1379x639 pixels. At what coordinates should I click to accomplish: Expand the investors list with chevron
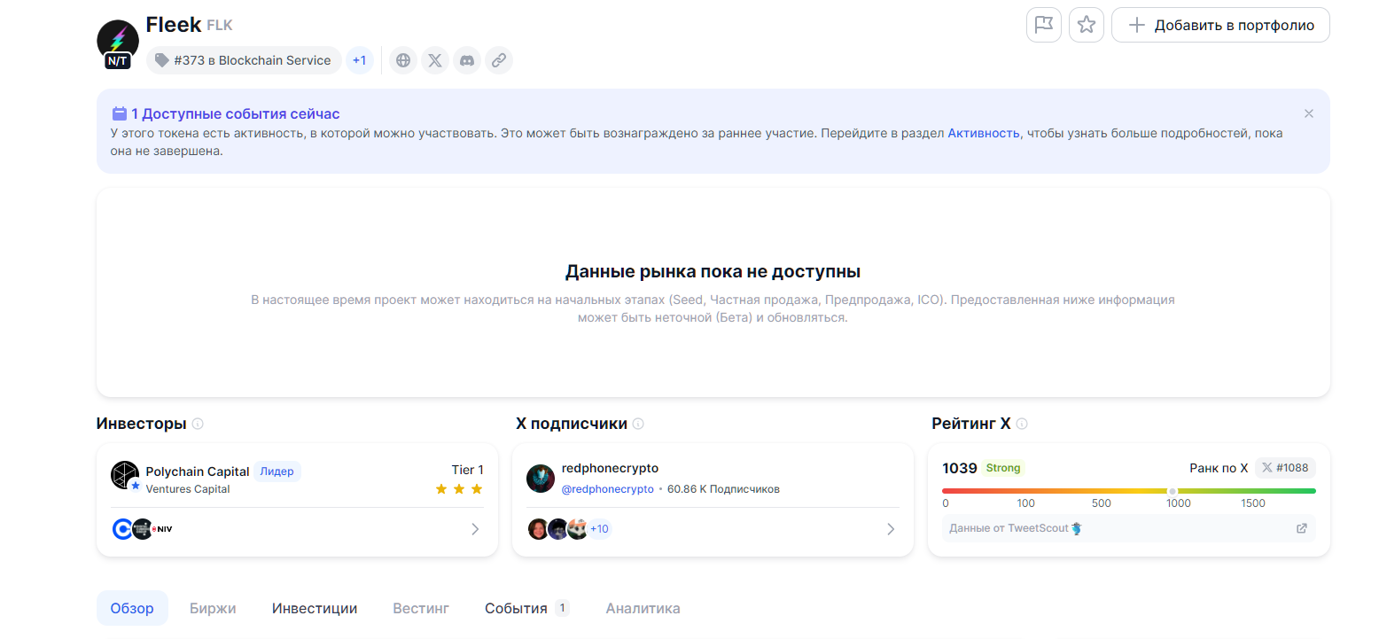[475, 529]
